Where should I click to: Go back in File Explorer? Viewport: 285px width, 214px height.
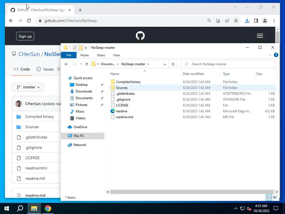coord(66,64)
